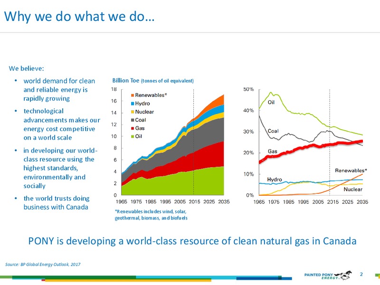380x285 pixels.
Task: Select the bullet about developing world-class resource
Action: (x=60, y=168)
